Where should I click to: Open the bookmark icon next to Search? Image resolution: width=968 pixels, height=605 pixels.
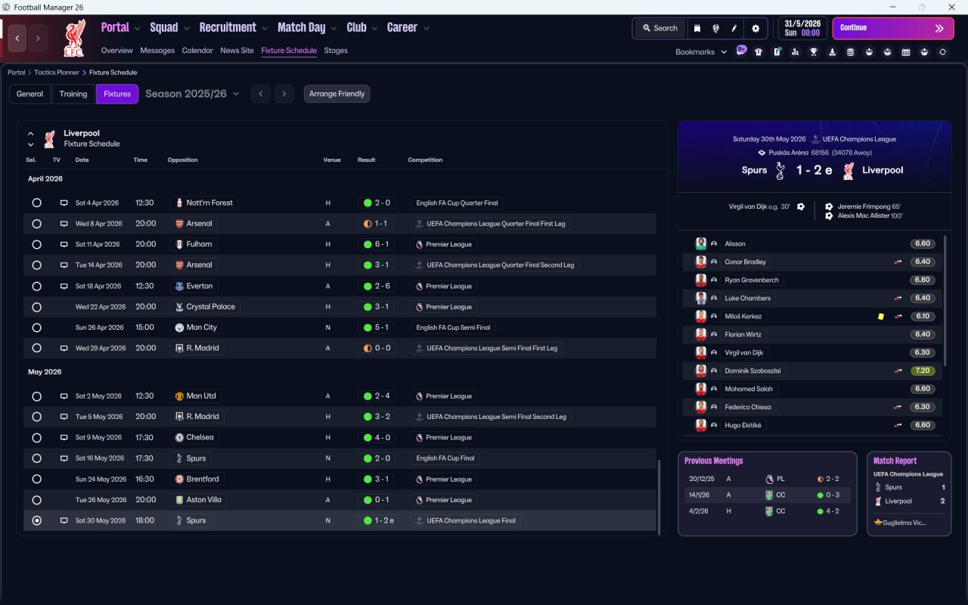[697, 28]
